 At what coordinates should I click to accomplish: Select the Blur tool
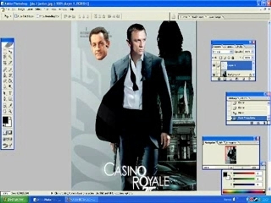pos(5,86)
